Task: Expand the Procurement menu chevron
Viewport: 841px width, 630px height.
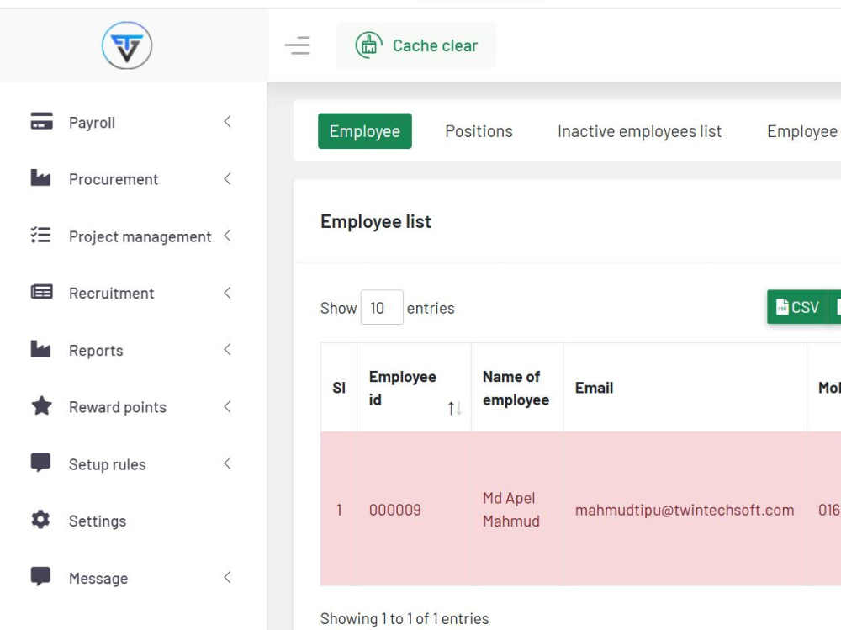Action: click(x=227, y=178)
